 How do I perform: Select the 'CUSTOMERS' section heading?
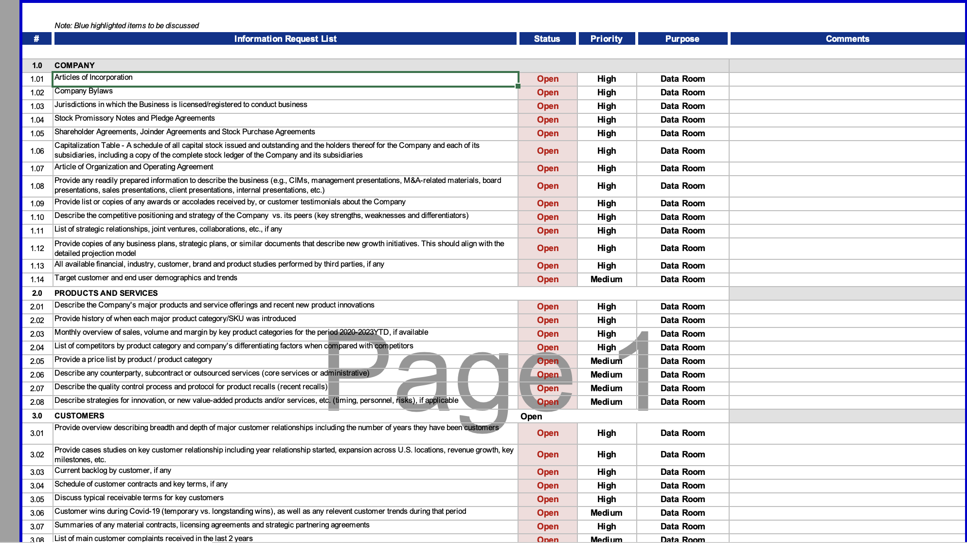[79, 416]
